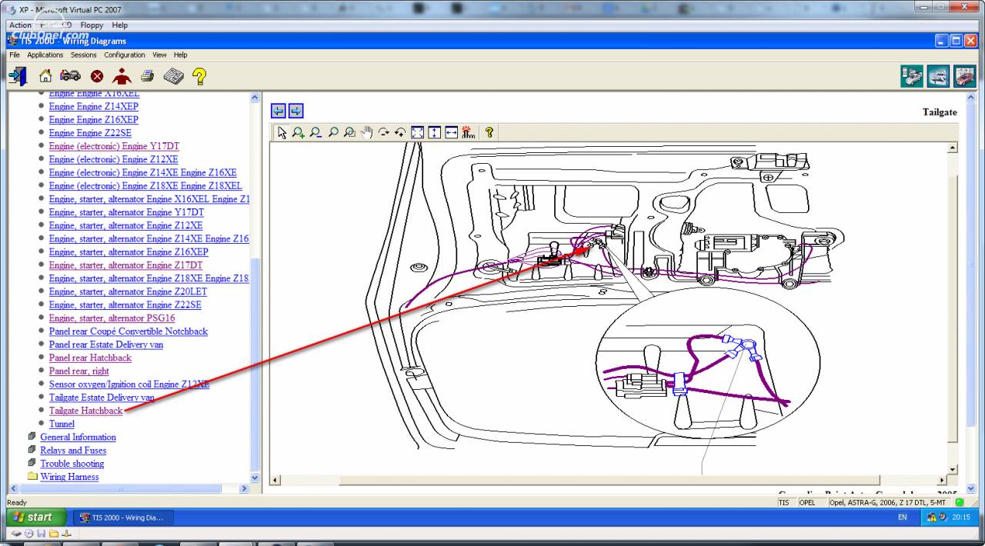Select zoom-to-area magnifier tool
The image size is (985, 546).
[349, 132]
